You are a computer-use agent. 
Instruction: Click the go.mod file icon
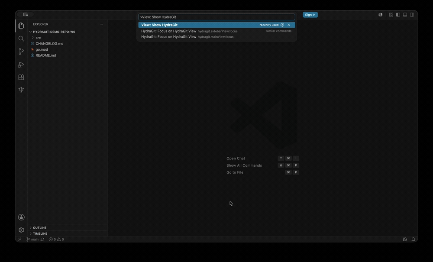click(x=32, y=49)
